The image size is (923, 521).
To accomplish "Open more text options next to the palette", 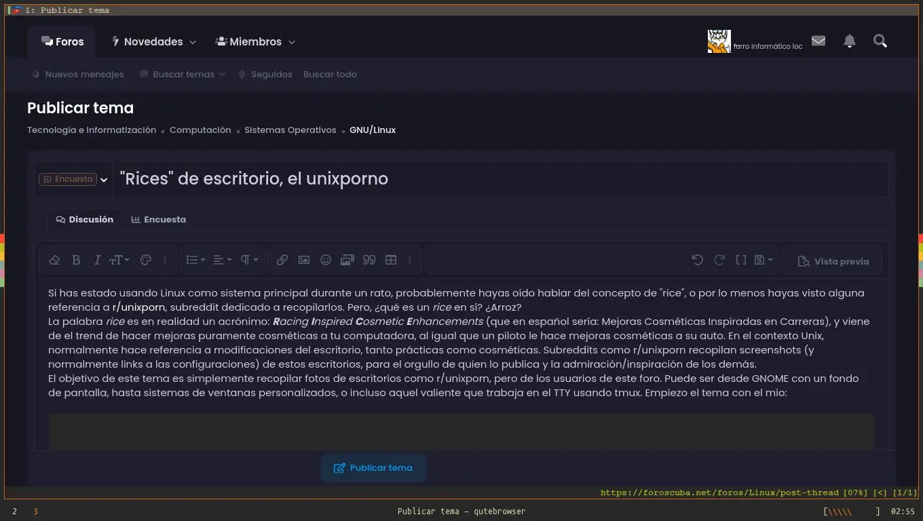I will pyautogui.click(x=164, y=260).
